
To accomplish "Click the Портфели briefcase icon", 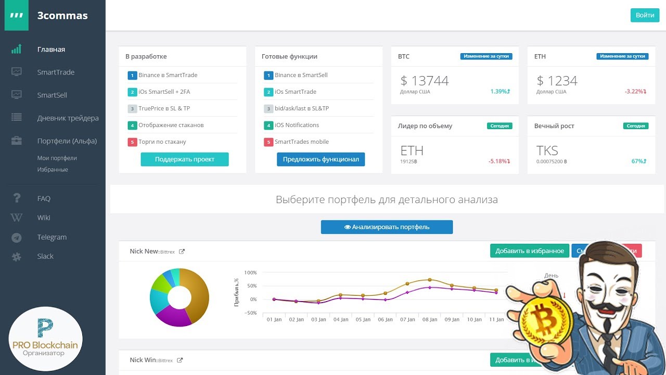I will [17, 141].
